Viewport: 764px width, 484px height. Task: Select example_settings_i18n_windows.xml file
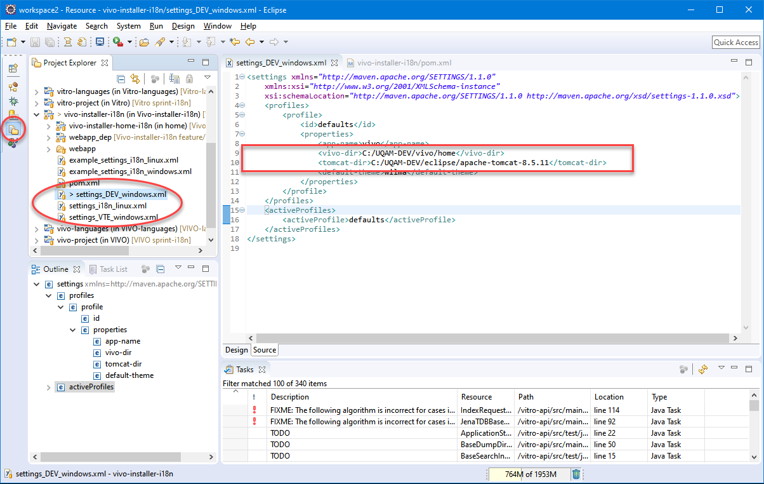pos(130,171)
